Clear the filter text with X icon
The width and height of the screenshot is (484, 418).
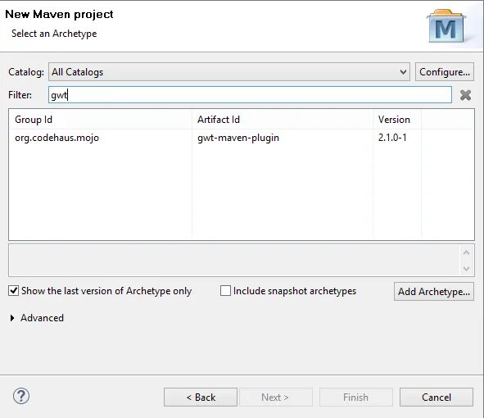click(x=465, y=95)
